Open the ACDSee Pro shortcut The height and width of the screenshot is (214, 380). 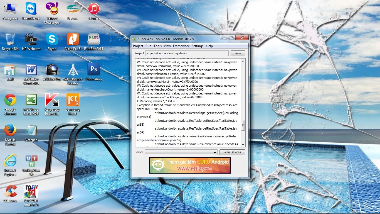point(52,72)
